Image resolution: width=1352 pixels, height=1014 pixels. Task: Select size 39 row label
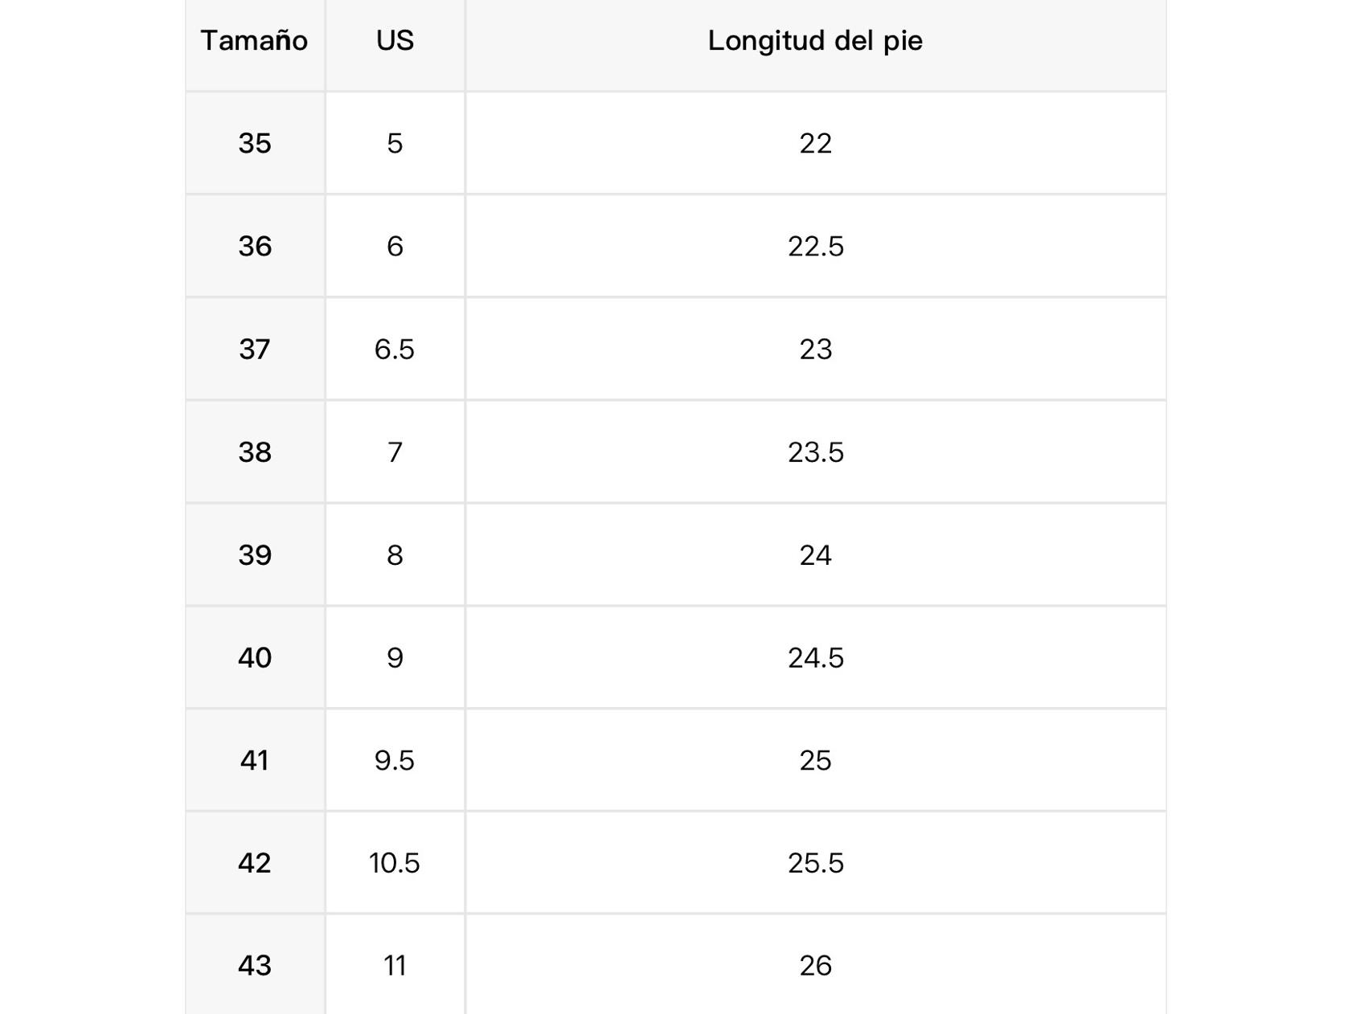[x=255, y=554]
